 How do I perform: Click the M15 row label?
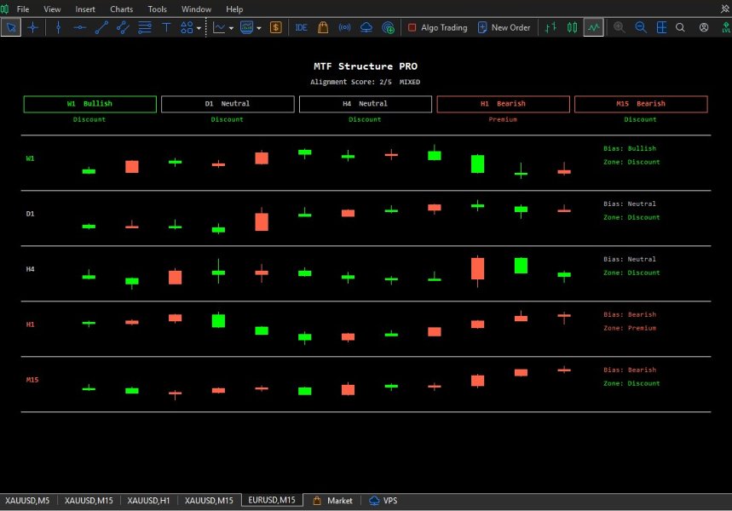pyautogui.click(x=32, y=379)
